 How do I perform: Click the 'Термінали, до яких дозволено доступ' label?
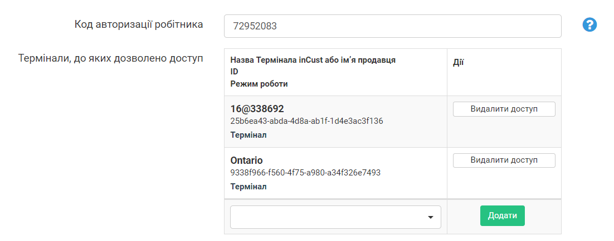pyautogui.click(x=111, y=58)
